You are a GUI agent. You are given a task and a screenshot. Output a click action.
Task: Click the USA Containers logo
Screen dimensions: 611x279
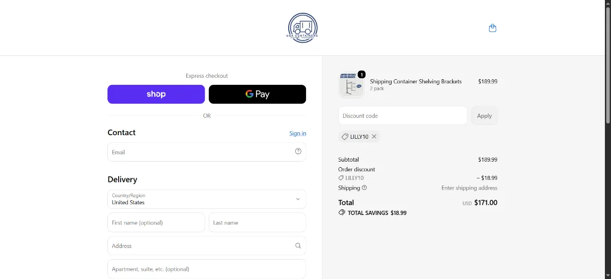tap(302, 27)
